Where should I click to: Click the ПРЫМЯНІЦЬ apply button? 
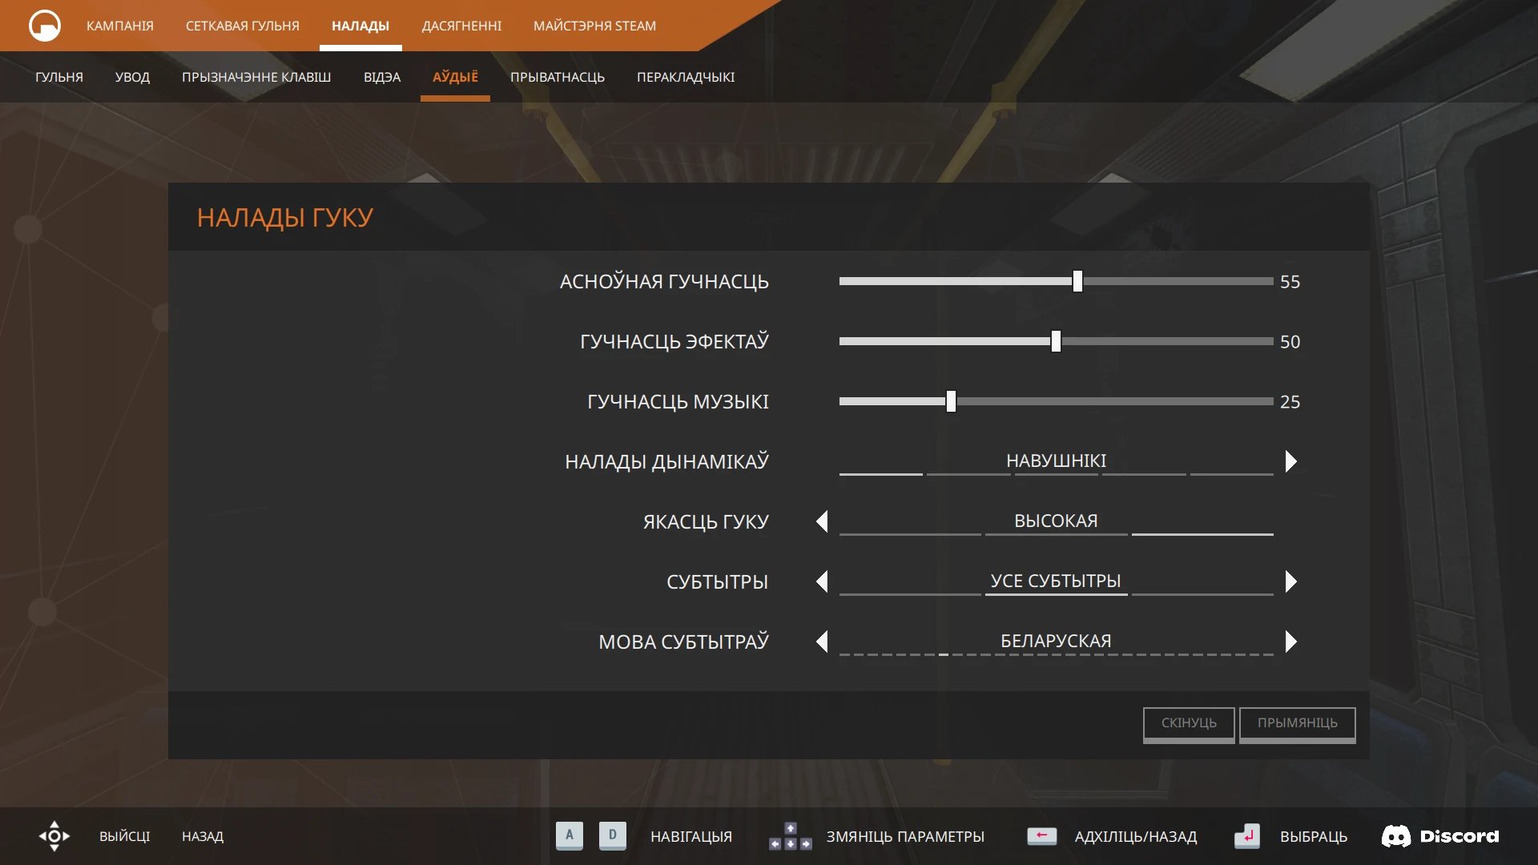pos(1298,724)
